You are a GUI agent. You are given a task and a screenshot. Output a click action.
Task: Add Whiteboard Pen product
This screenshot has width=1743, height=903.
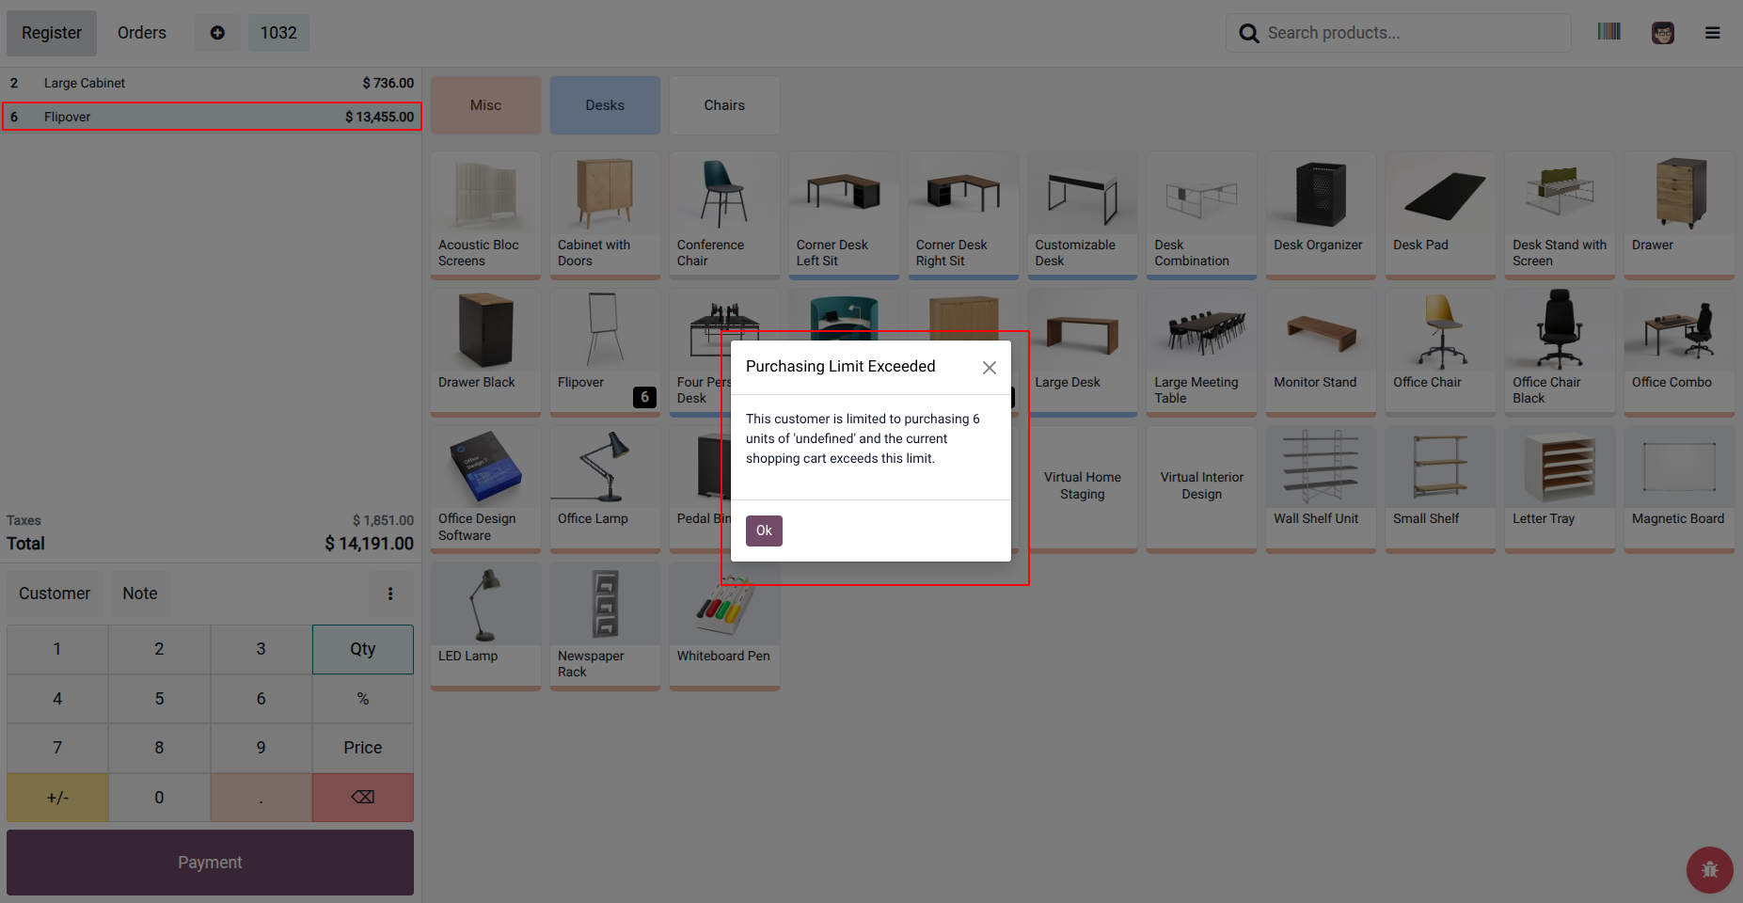point(724,626)
